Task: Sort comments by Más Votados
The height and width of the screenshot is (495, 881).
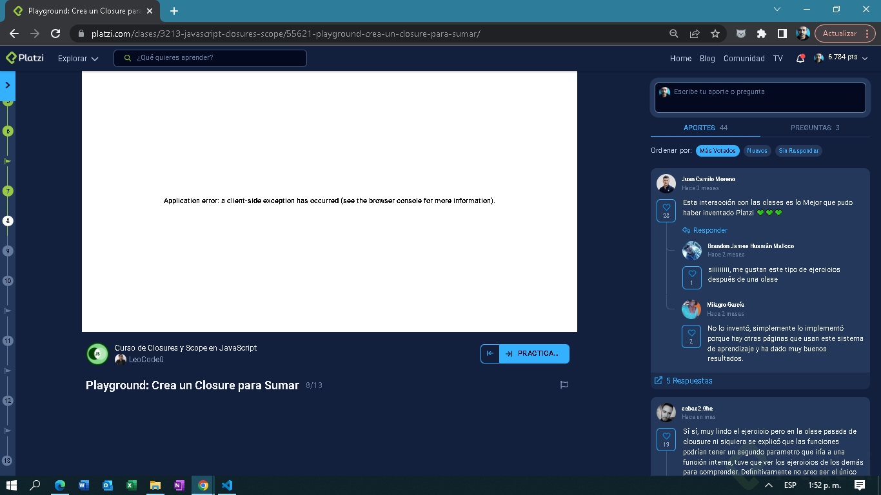Action: pyautogui.click(x=718, y=151)
